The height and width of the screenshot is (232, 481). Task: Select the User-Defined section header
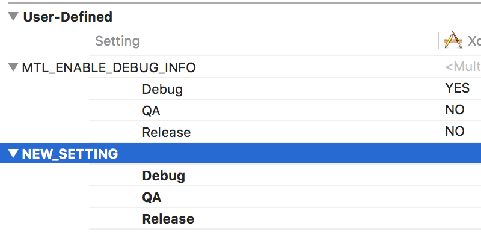67,17
